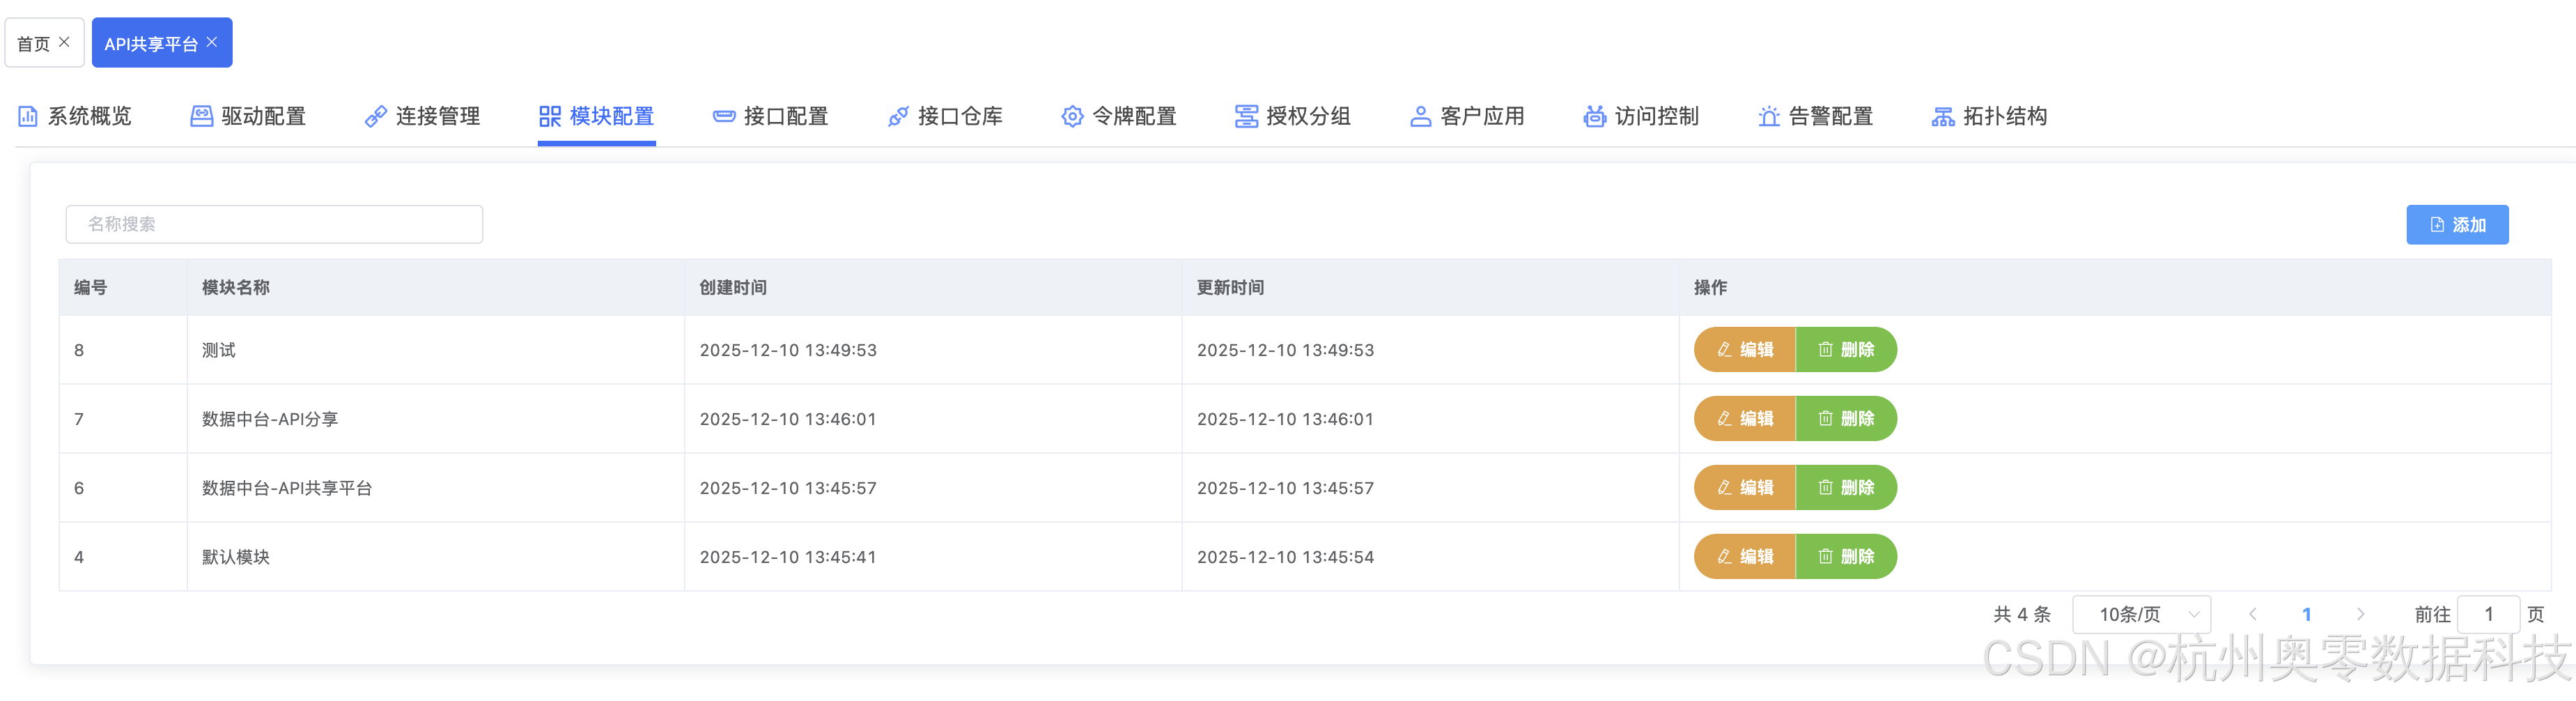Screen dimensions: 2576x701
Task: Open the 10条/页 page size dropdown
Action: 2141,614
